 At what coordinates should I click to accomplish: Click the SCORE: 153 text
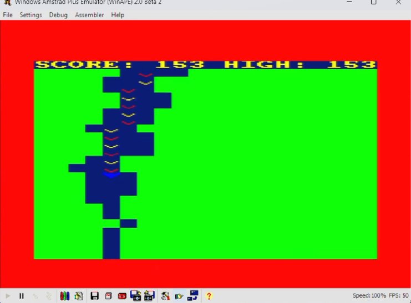(x=119, y=64)
